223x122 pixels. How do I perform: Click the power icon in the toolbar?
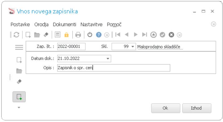pos(90,34)
